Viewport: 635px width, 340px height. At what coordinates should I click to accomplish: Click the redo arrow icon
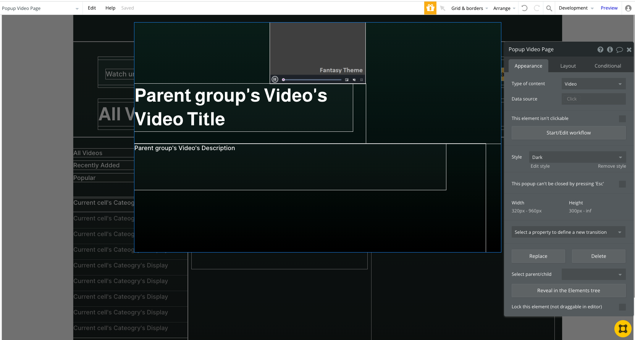[536, 8]
